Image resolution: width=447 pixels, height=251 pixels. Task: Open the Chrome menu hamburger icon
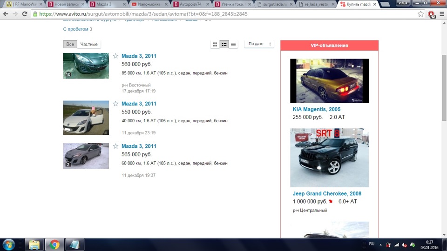coord(442,14)
